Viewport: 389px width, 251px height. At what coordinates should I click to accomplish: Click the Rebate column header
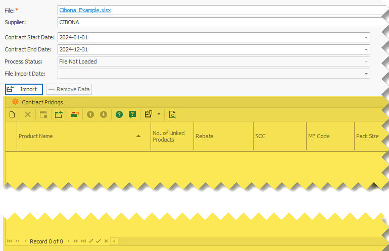pos(223,136)
